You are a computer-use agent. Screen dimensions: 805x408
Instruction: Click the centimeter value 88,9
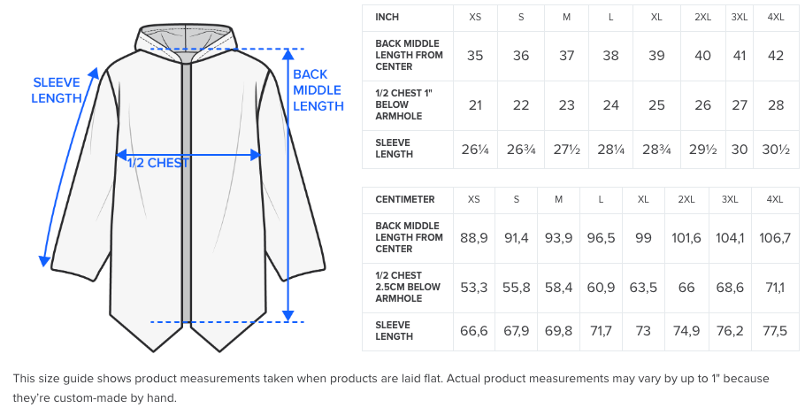(x=474, y=238)
